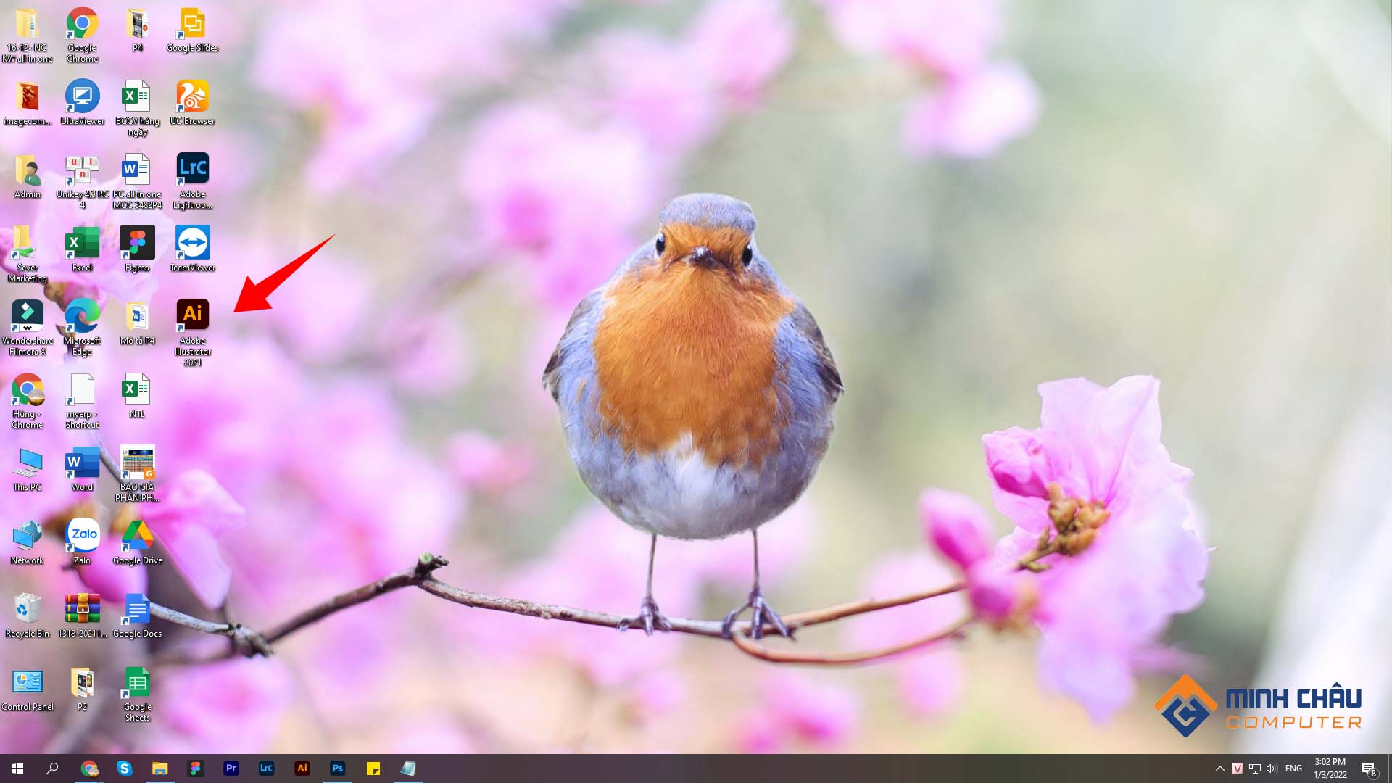Open the Windows Start menu
The height and width of the screenshot is (783, 1392).
click(17, 768)
